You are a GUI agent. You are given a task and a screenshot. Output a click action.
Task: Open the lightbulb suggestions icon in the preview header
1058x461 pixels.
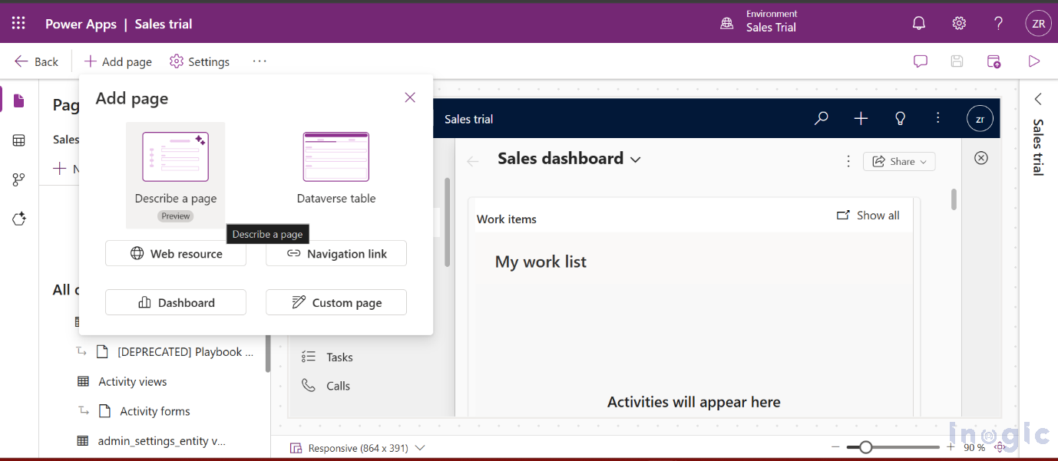(x=900, y=119)
